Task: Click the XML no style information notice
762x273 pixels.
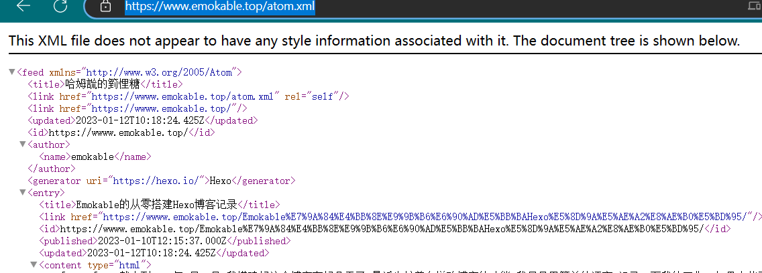Action: (374, 41)
